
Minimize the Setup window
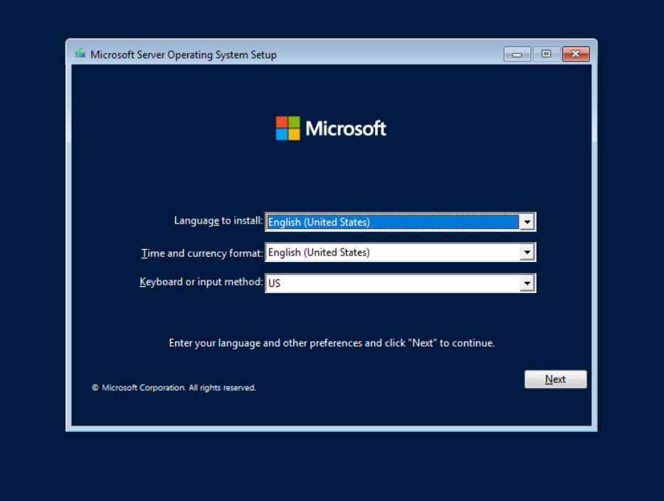[517, 54]
